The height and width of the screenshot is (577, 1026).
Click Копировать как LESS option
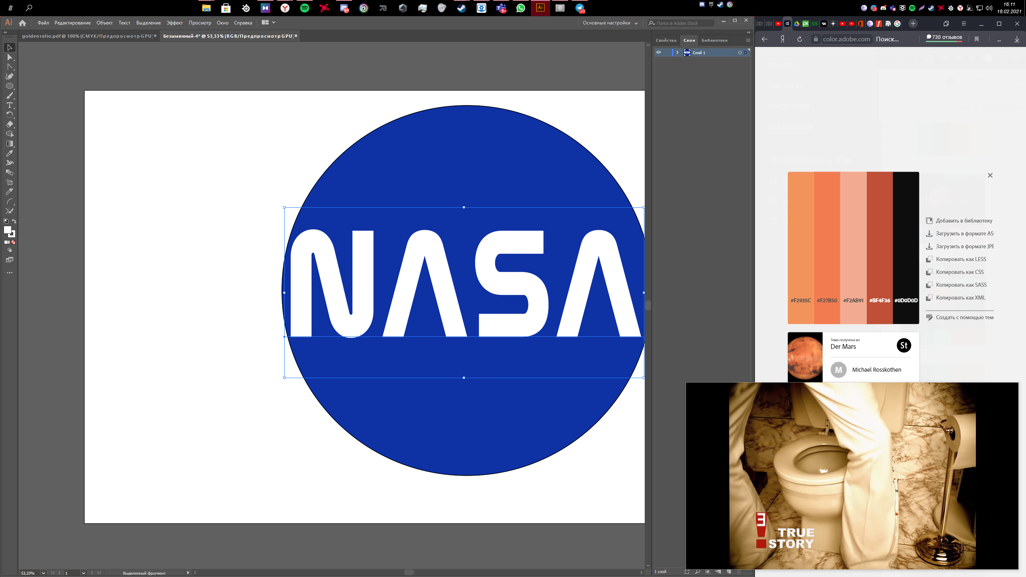coord(956,259)
